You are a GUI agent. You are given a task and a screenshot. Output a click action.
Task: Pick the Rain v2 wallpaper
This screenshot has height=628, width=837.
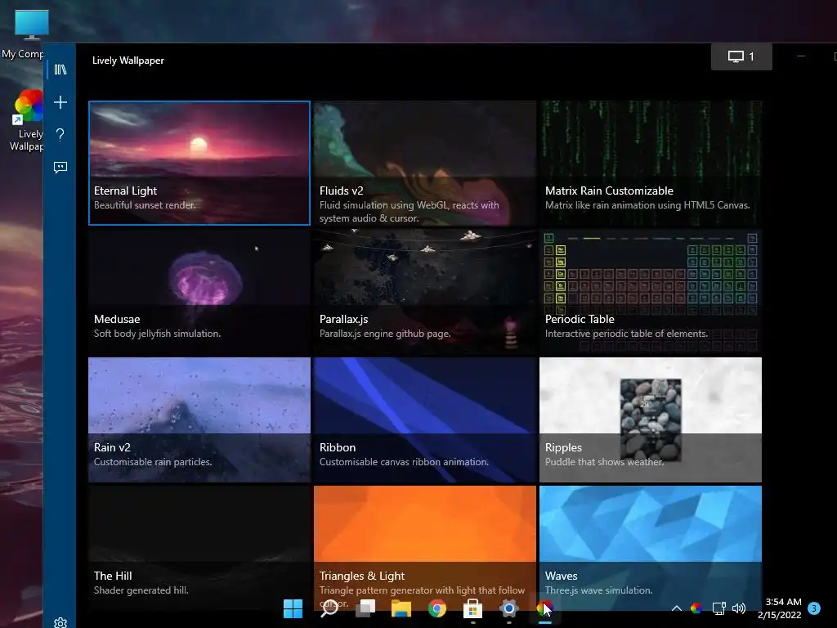[x=199, y=419]
